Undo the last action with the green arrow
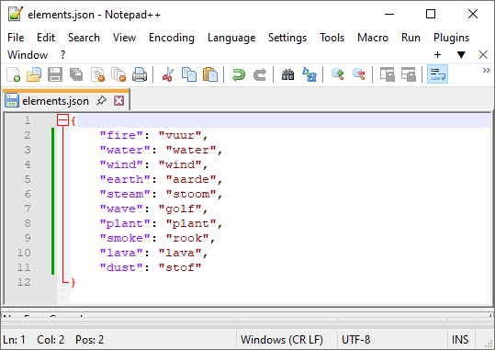The width and height of the screenshot is (495, 350). click(239, 74)
